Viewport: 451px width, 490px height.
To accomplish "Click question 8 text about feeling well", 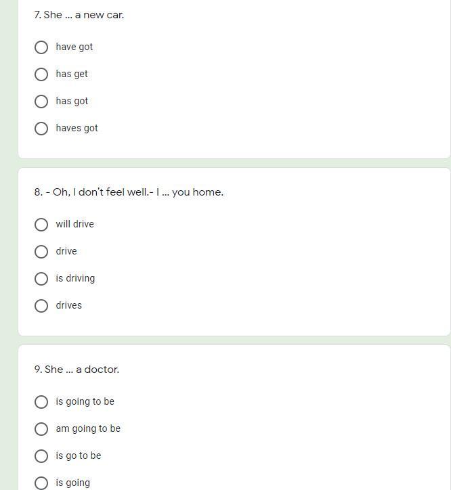I will pyautogui.click(x=129, y=192).
